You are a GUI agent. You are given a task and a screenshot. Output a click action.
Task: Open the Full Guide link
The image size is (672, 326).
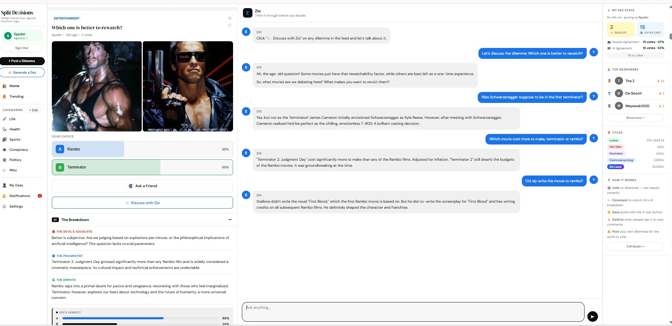635,246
